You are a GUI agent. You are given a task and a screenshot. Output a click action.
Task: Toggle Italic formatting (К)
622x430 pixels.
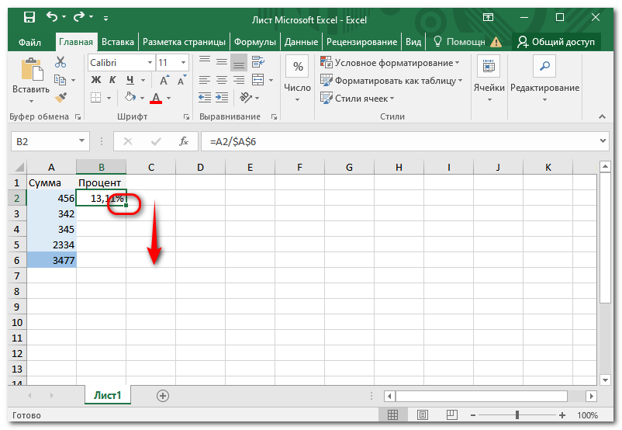tap(113, 79)
